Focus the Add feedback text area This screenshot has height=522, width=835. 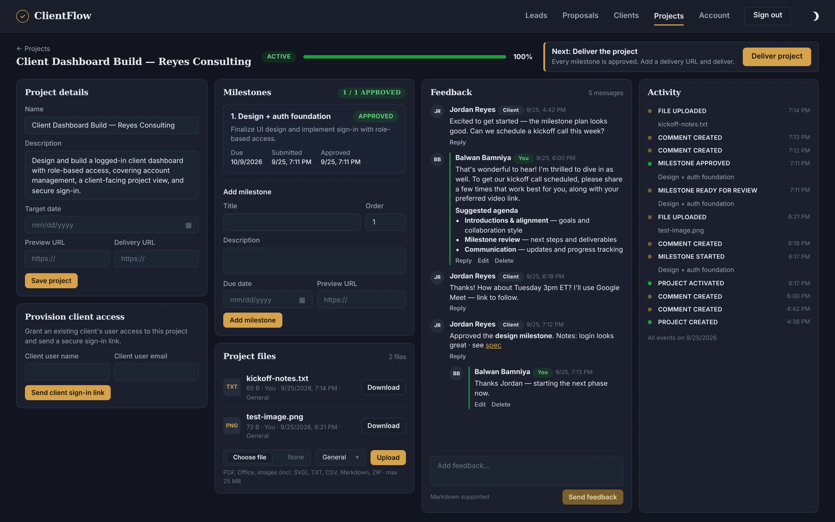(x=527, y=471)
